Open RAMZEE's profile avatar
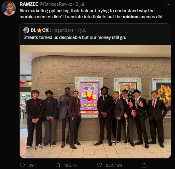Screen dimensions: 175x169 click(9, 8)
